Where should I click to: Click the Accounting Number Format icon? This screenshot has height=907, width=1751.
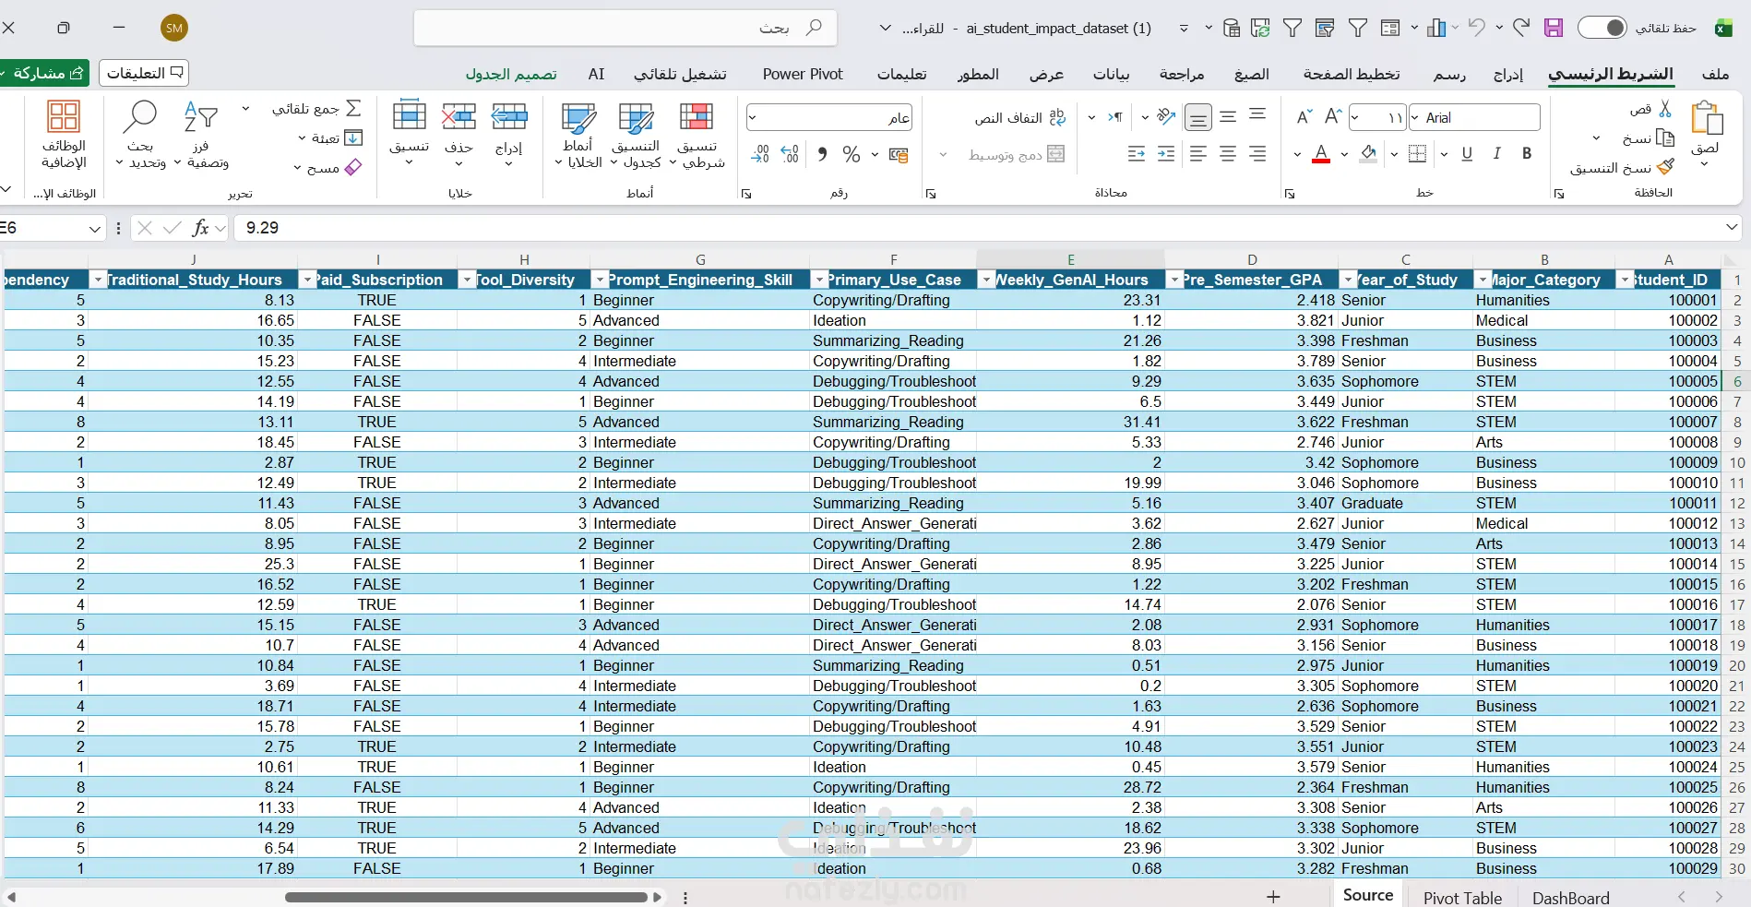pyautogui.click(x=899, y=154)
